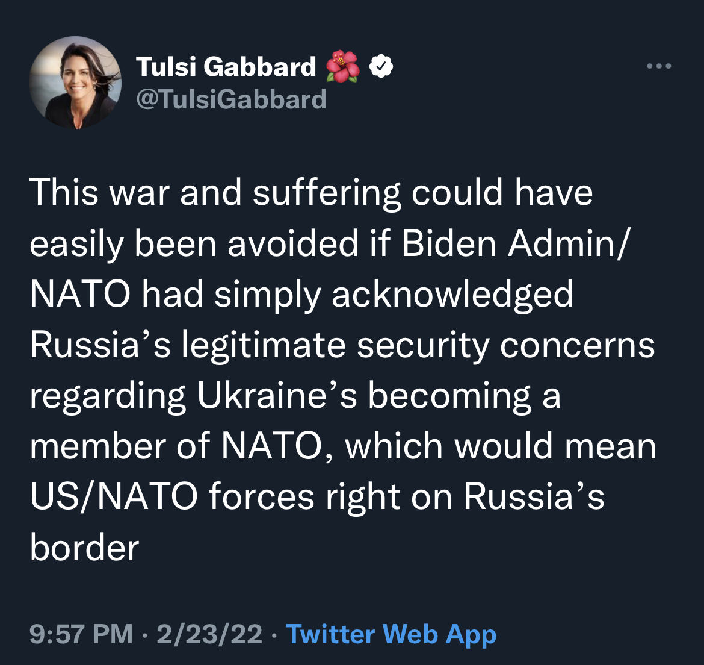Click the phrase "US/NATO" in the tweet
Viewport: 704px width, 665px height.
[114, 498]
